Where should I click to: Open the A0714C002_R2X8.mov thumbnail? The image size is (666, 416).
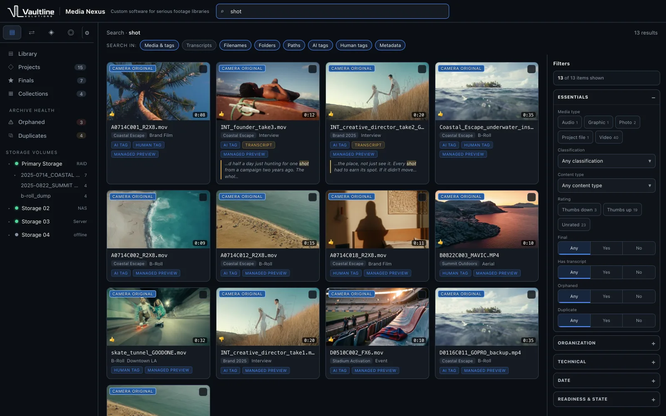(x=158, y=219)
